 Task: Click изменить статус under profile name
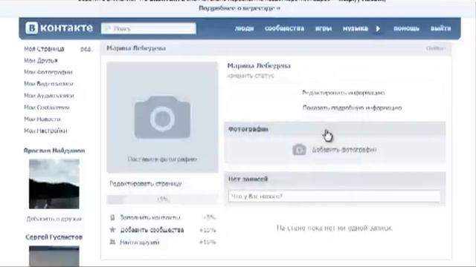tap(251, 76)
